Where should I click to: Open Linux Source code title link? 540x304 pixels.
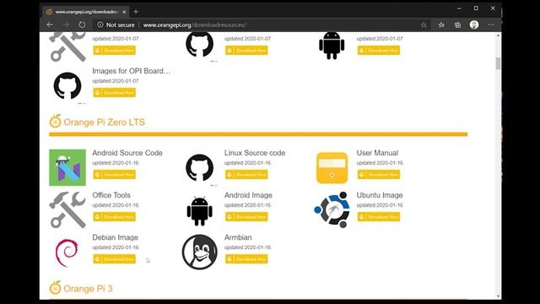255,153
